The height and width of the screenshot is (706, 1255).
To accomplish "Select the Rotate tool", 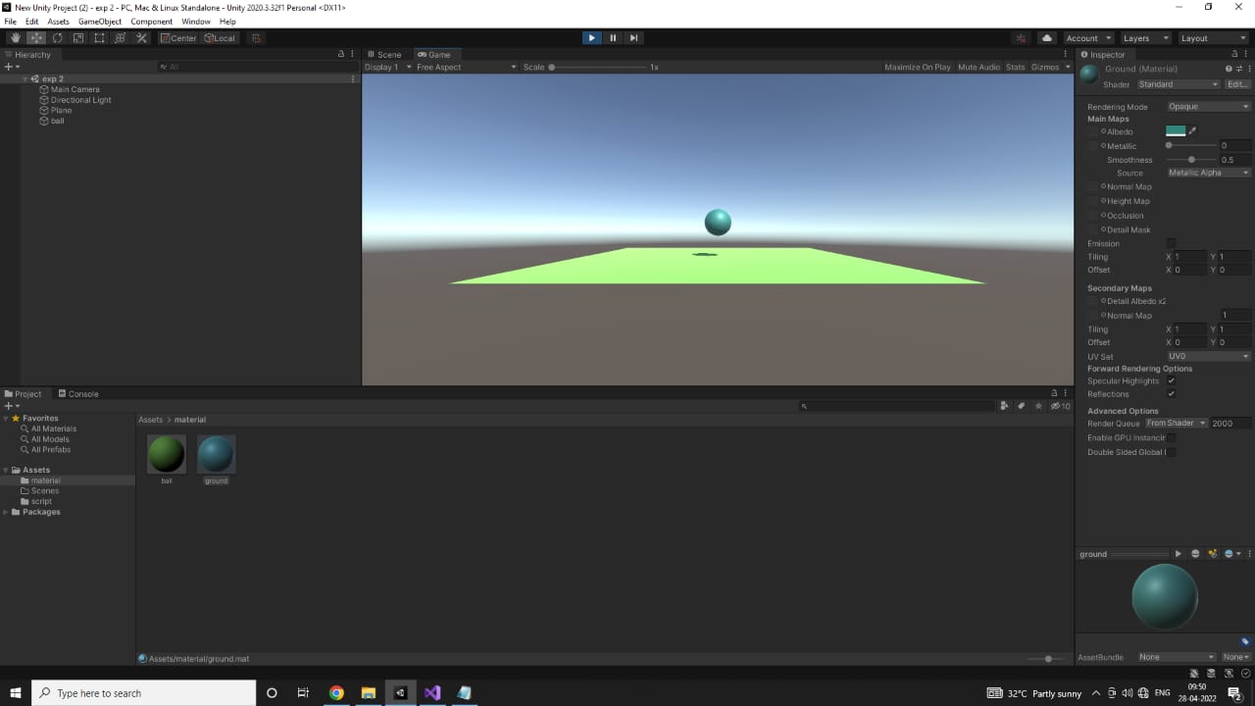I will (x=57, y=38).
